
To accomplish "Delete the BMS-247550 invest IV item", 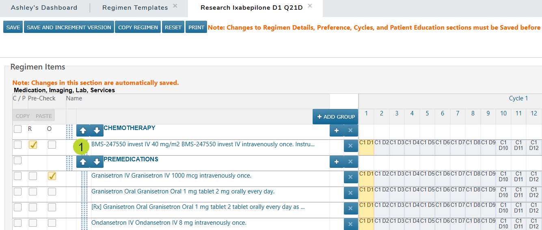I will [x=350, y=146].
